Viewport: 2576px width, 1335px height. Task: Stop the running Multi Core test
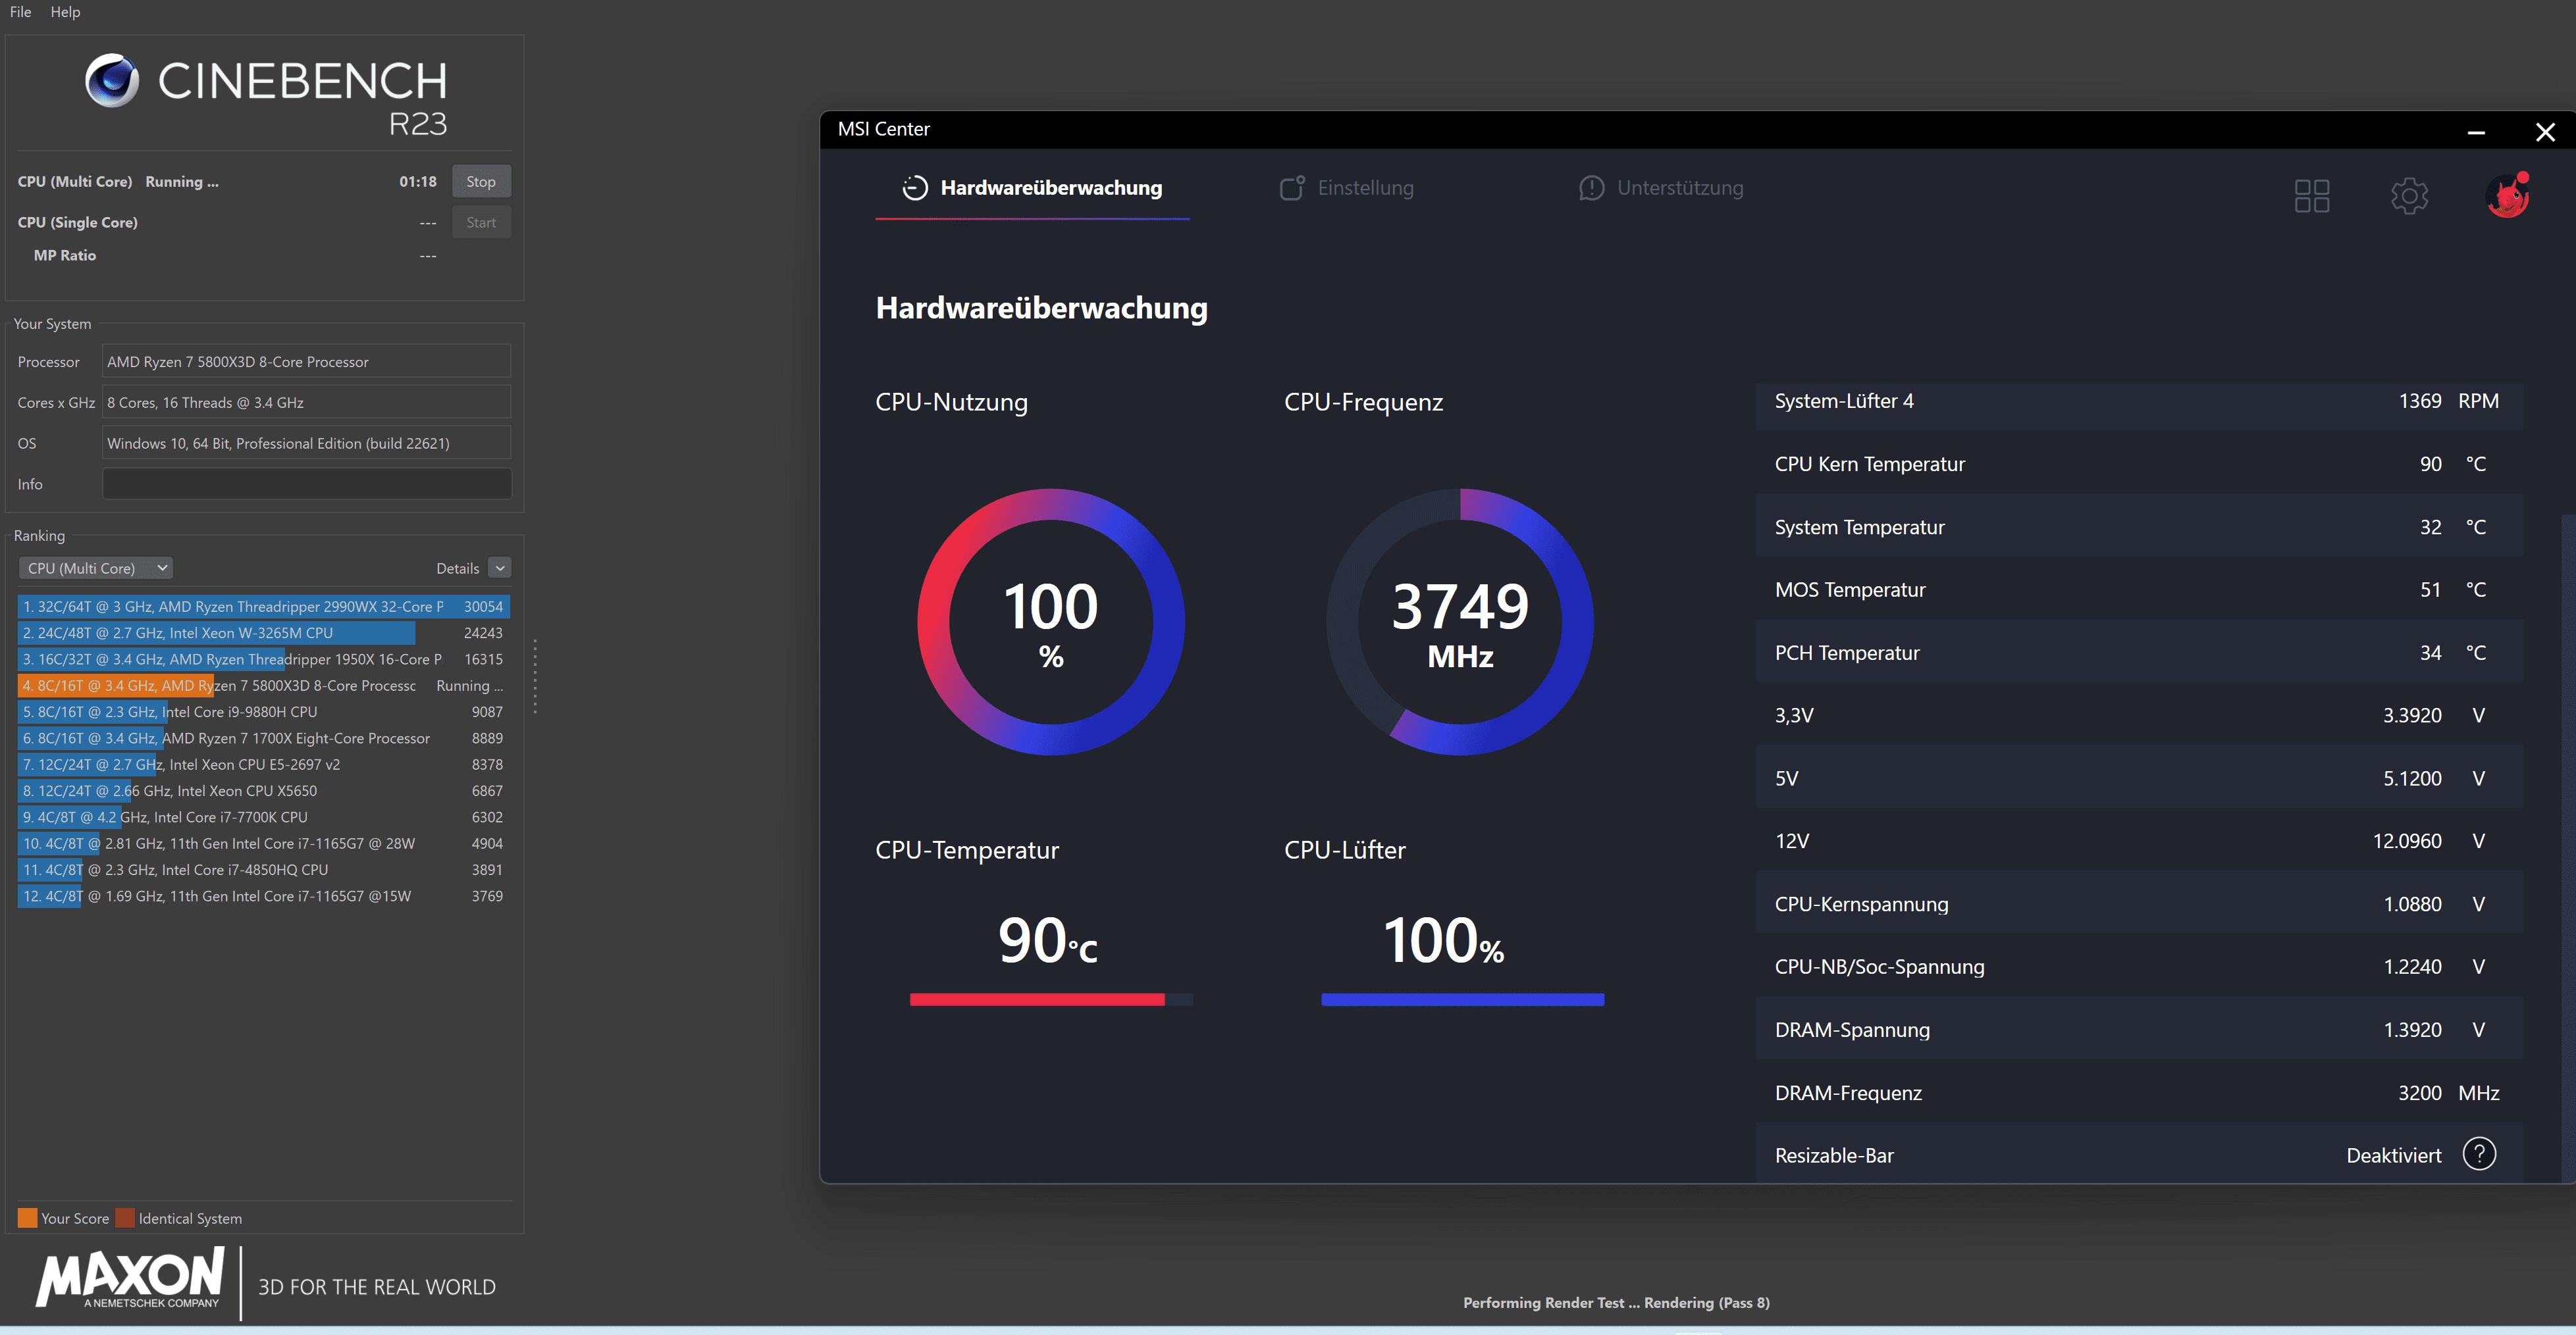point(480,182)
